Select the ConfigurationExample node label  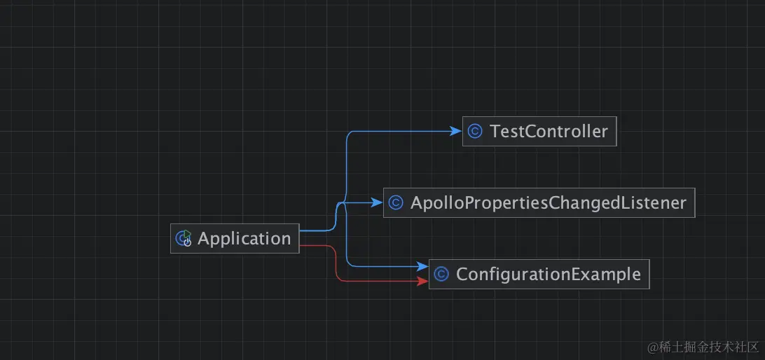coord(549,274)
